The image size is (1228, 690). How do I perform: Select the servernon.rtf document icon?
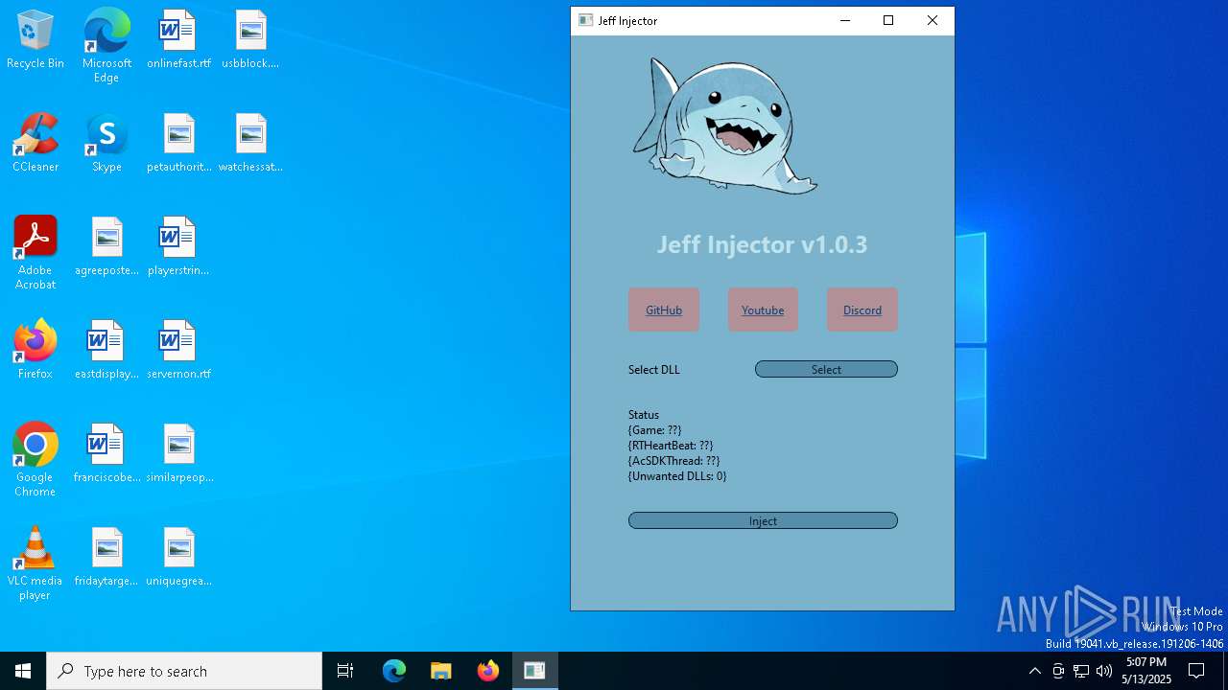click(x=178, y=350)
